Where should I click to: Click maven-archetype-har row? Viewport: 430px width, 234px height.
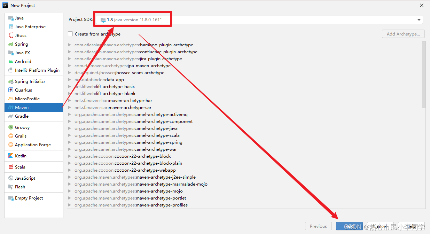[244, 101]
